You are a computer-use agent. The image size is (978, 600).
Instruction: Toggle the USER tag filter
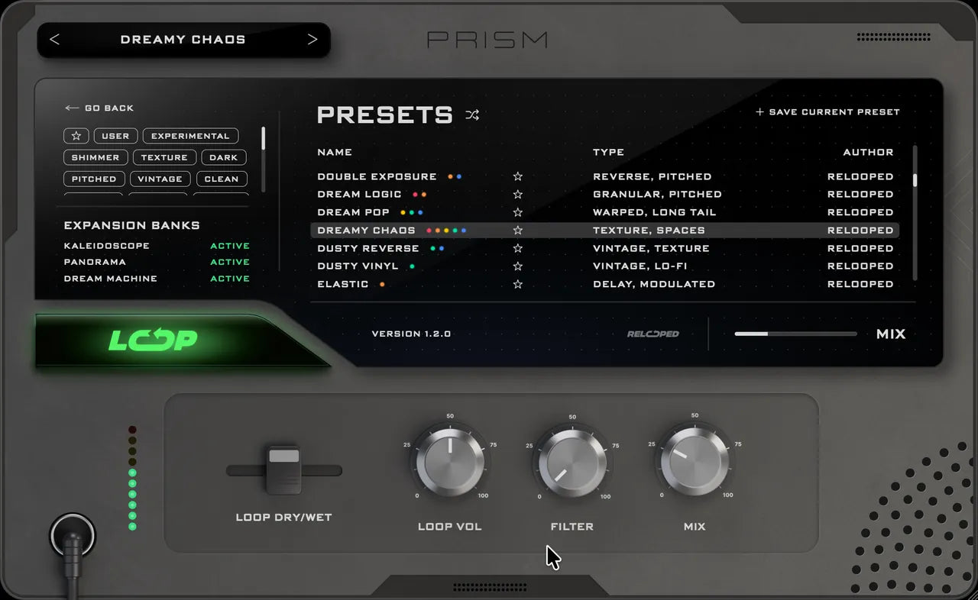click(115, 136)
